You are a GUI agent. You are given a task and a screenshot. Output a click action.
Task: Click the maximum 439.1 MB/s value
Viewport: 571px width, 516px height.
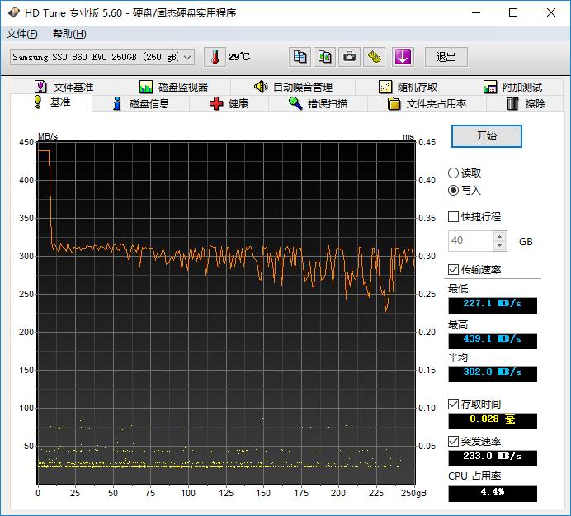point(493,340)
